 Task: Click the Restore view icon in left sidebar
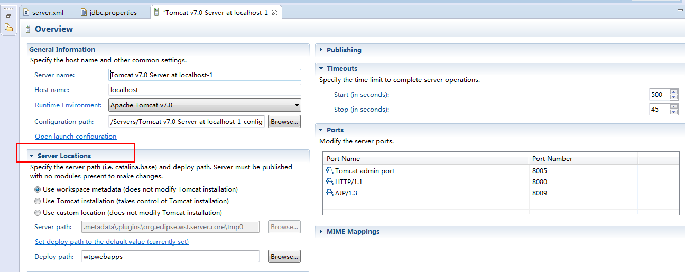[x=8, y=16]
